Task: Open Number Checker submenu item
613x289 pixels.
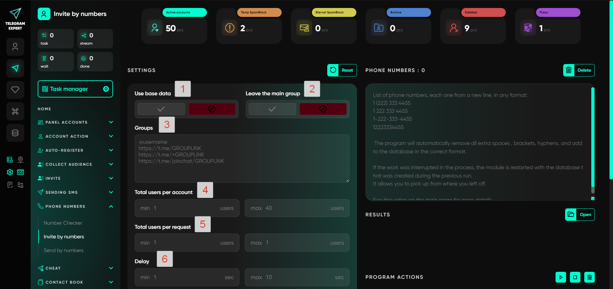Action: tap(63, 223)
